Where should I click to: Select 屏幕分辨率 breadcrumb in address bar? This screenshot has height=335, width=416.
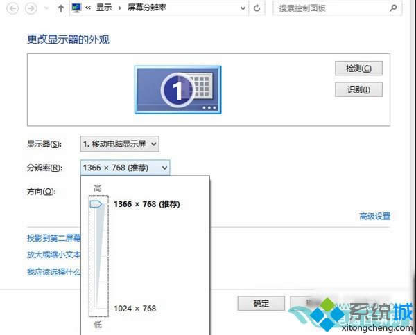coord(147,8)
